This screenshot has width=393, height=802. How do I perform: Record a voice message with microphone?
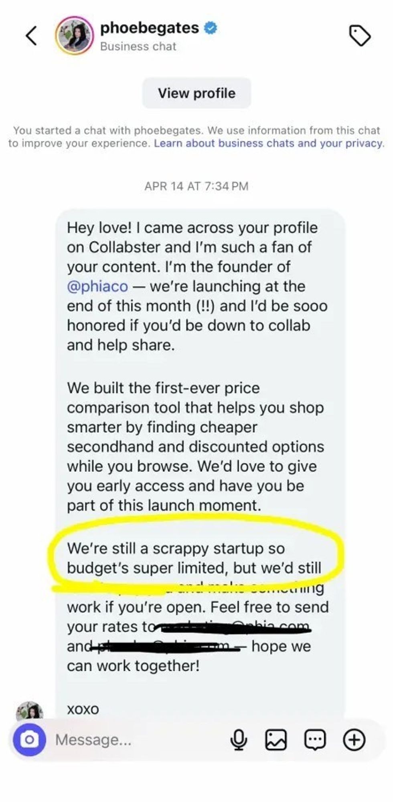click(x=239, y=739)
